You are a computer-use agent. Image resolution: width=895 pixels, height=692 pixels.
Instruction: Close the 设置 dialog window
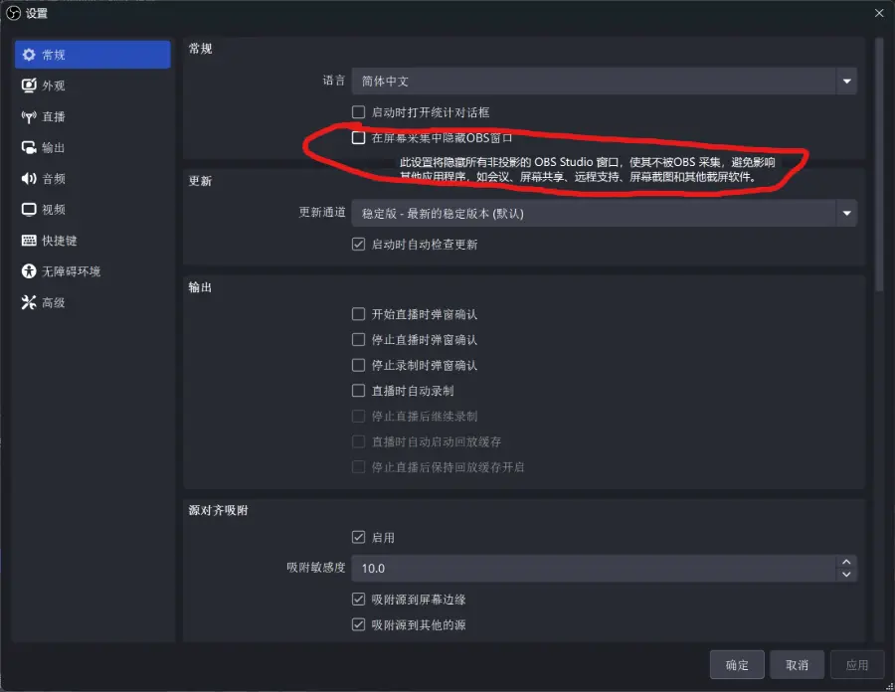click(879, 13)
